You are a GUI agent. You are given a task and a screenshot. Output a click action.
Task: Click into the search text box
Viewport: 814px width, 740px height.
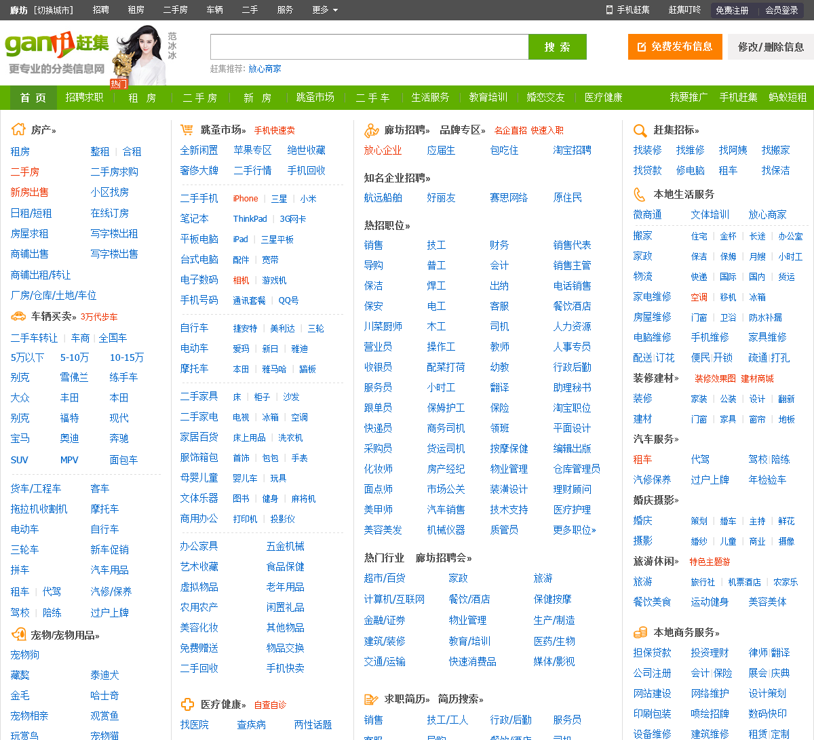(x=370, y=47)
